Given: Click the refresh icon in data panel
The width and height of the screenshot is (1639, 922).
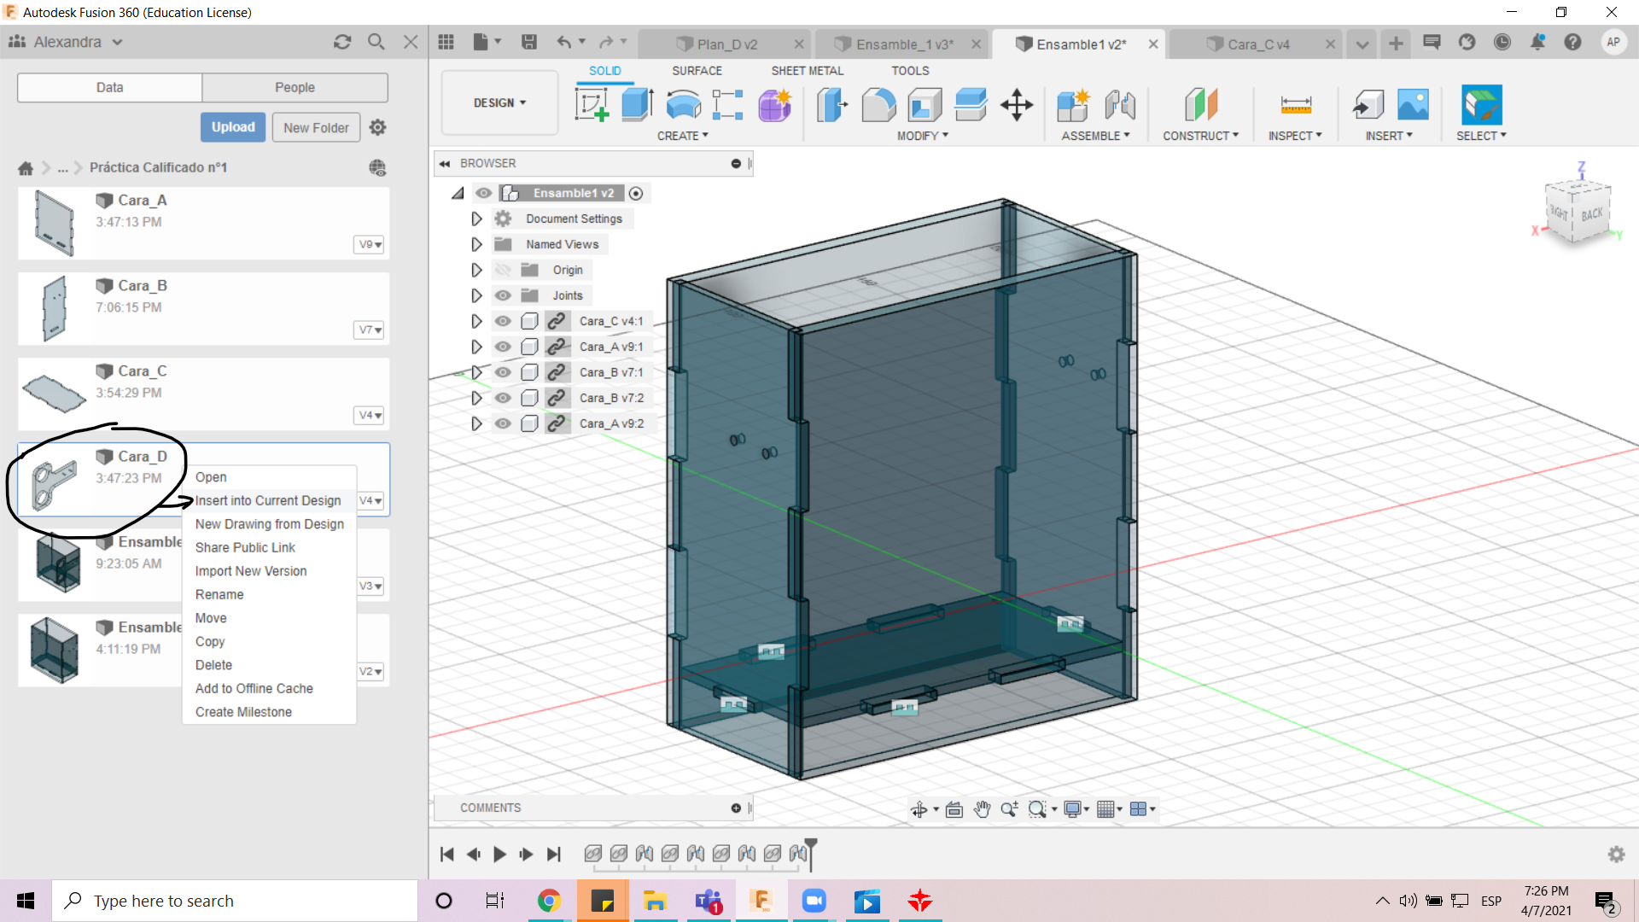Looking at the screenshot, I should click(342, 42).
